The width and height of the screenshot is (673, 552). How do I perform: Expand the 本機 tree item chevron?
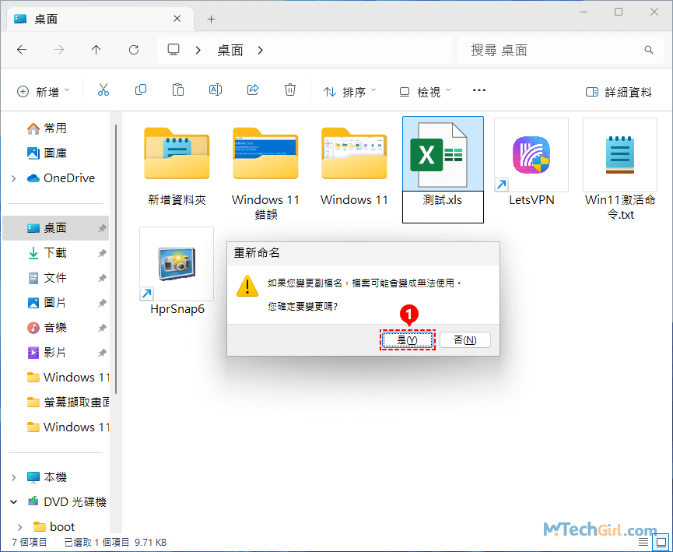(x=14, y=476)
